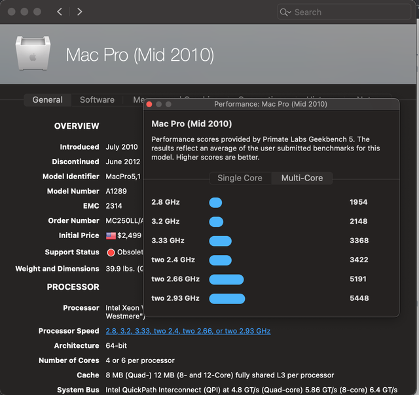Click the 'MacPro5,1' model identifier
This screenshot has width=419, height=395.
click(123, 177)
